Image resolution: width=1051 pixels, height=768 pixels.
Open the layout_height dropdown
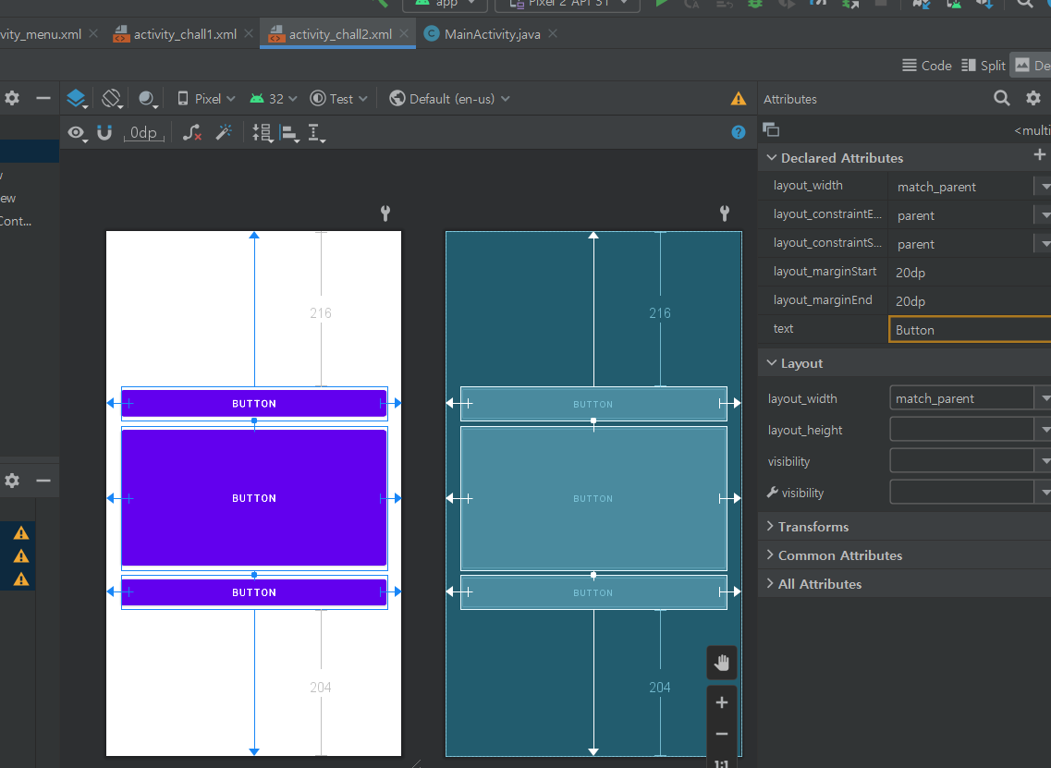coord(1045,430)
